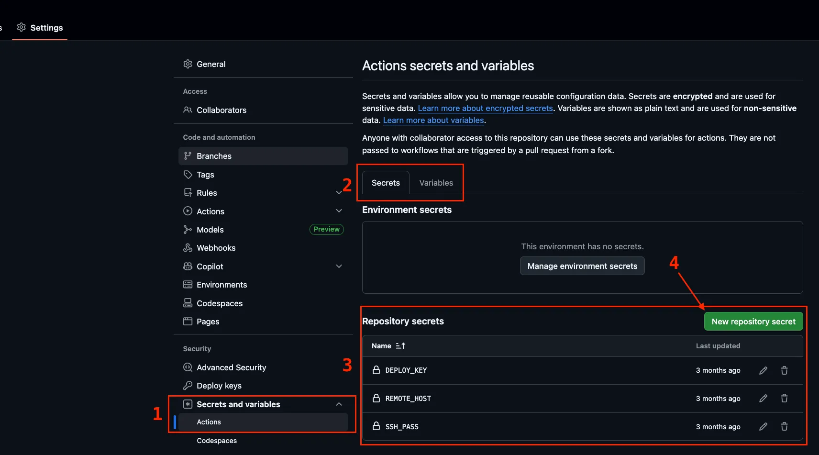Viewport: 819px width, 455px height.
Task: Edit the REMOTE_HOST secret with pencil icon
Action: [x=763, y=399]
